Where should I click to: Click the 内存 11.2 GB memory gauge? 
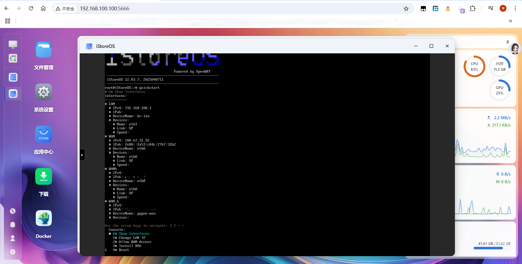tap(500, 66)
